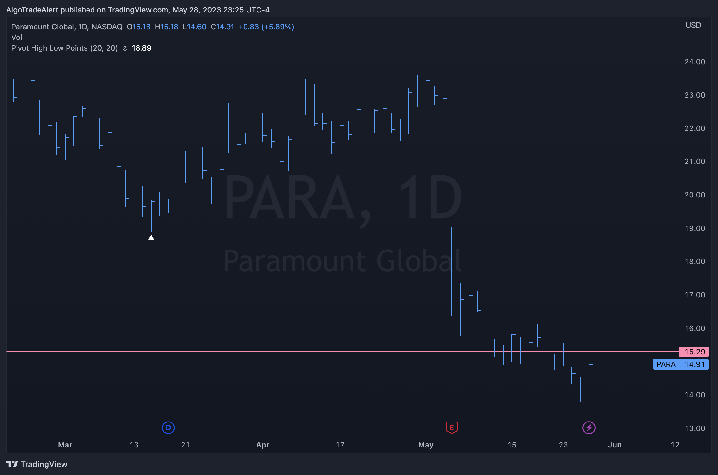Click the USD currency label
Viewport: 718px width, 475px height.
click(x=693, y=25)
